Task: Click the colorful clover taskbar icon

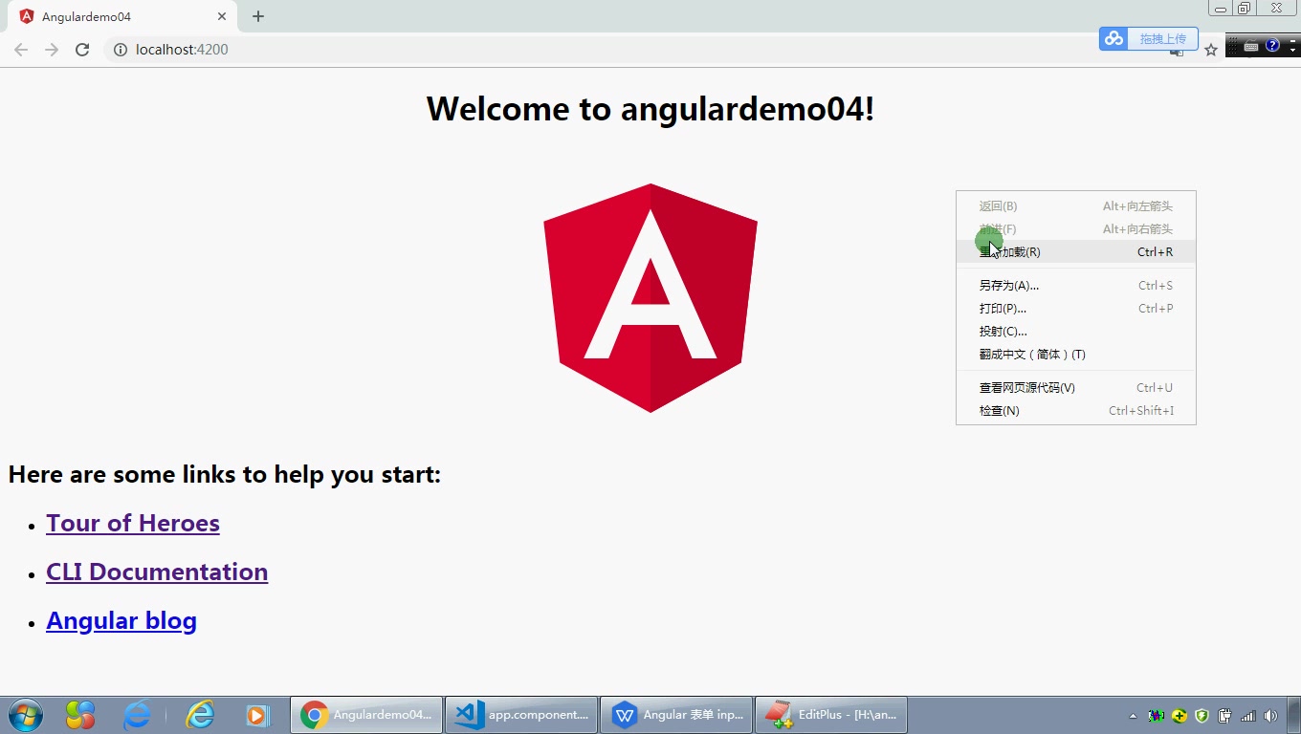Action: coord(80,715)
